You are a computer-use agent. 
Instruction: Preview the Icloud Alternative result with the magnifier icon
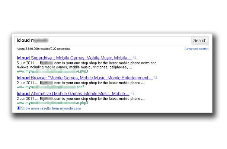[132, 93]
